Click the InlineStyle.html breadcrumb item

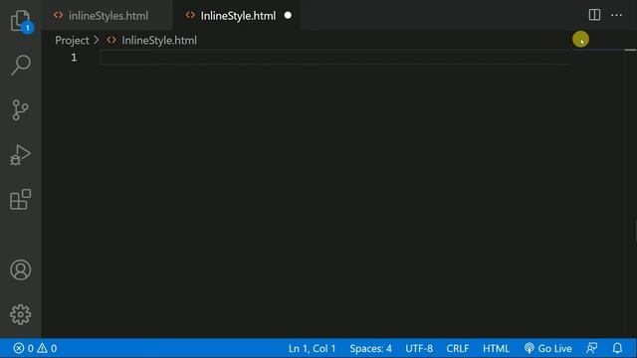[159, 40]
